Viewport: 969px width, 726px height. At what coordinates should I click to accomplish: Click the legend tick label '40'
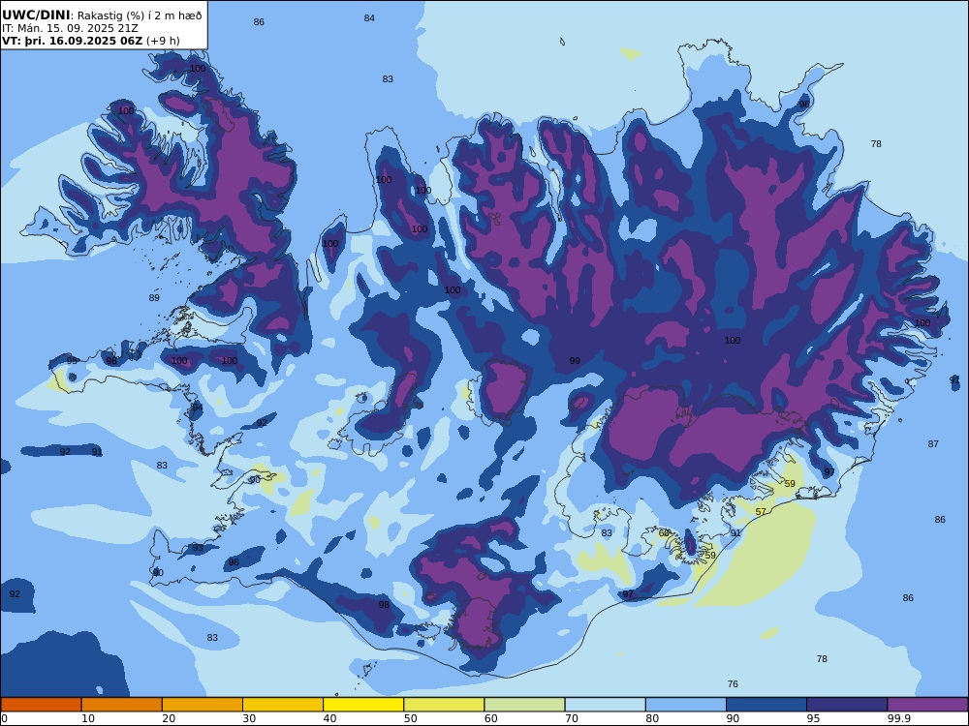tap(330, 718)
